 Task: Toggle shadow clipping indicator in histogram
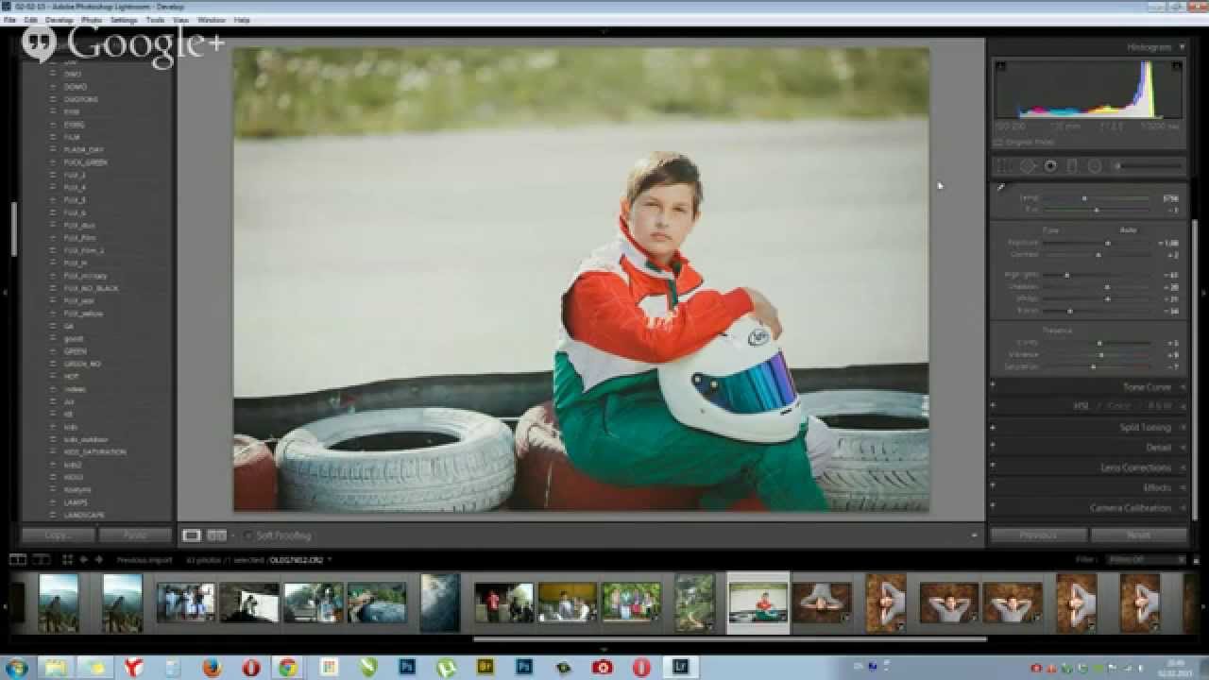(1001, 66)
